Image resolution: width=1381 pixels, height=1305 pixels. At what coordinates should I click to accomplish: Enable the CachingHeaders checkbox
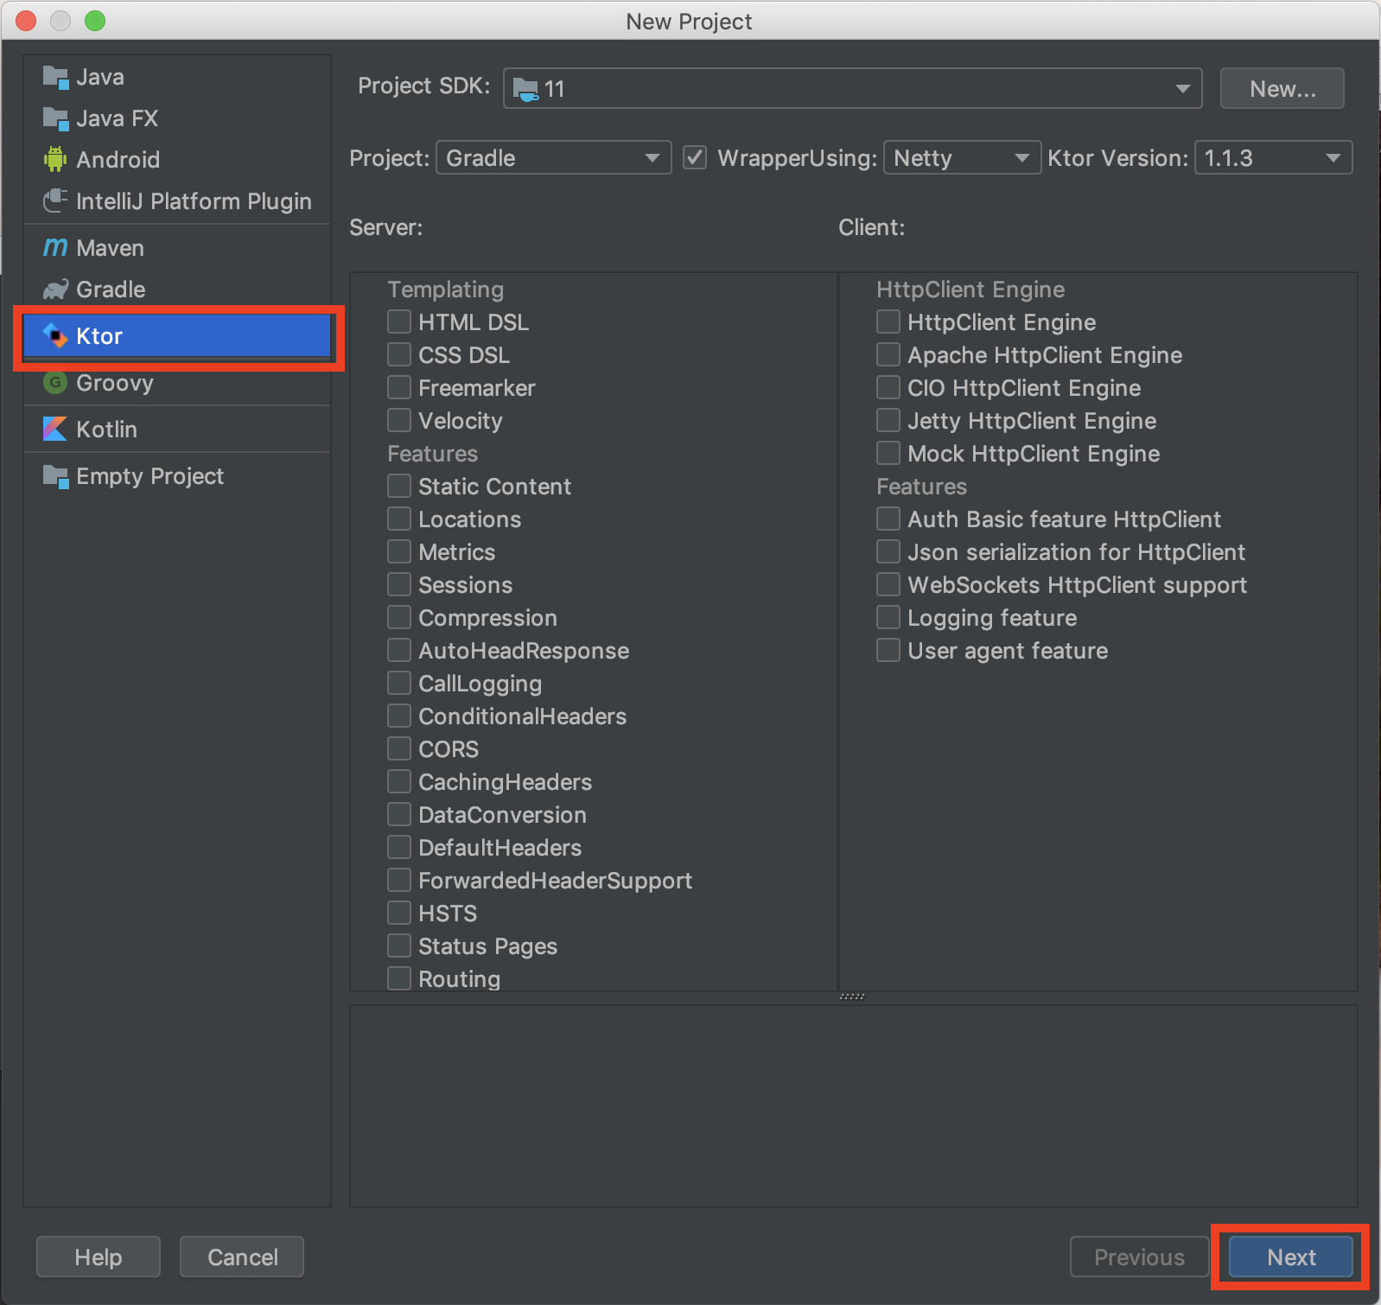pyautogui.click(x=399, y=782)
